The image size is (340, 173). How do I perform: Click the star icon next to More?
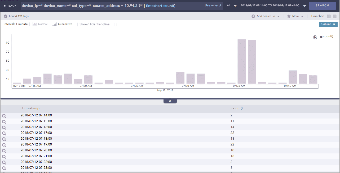289,16
